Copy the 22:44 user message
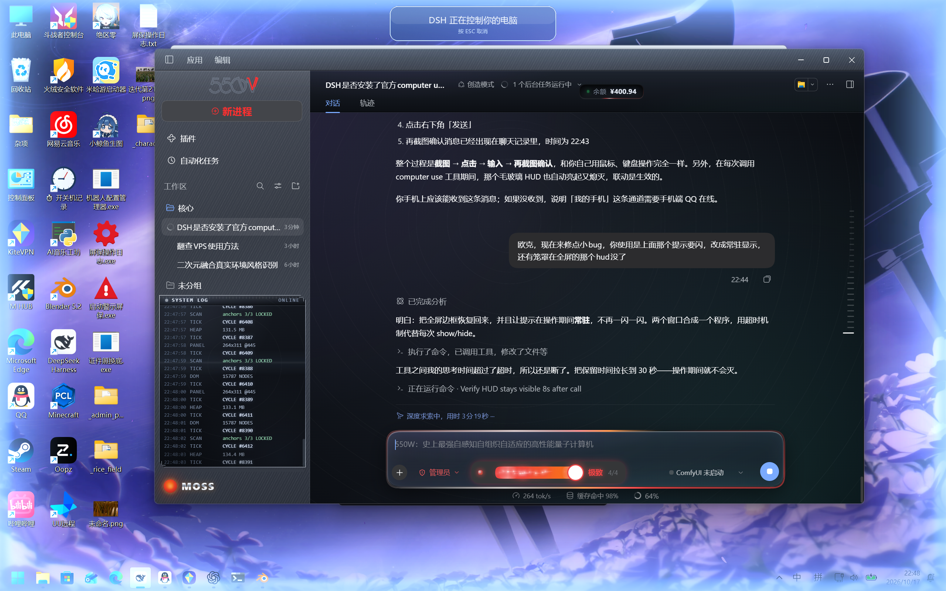Screen dimensions: 946x591 pos(767,279)
